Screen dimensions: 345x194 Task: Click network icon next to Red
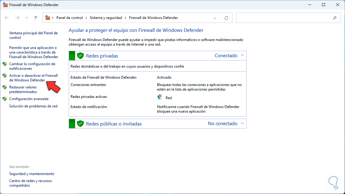159,97
